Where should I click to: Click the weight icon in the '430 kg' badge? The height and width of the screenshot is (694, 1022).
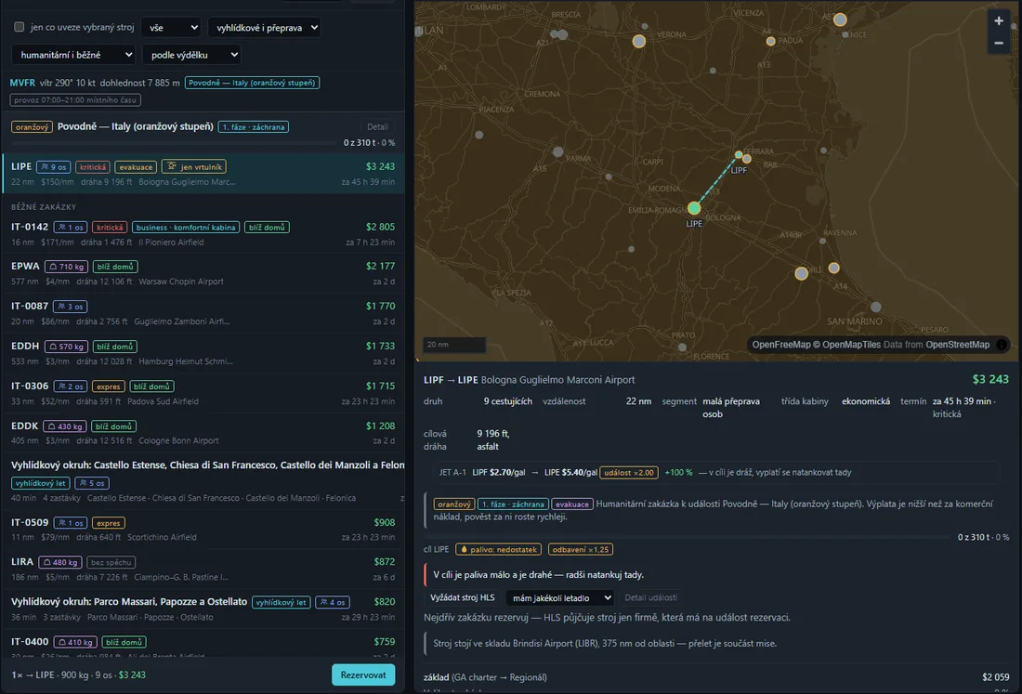(52, 426)
